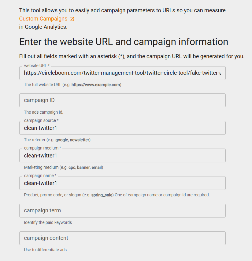
Task: Click the helper text under campaign ID
Action: 43,112
